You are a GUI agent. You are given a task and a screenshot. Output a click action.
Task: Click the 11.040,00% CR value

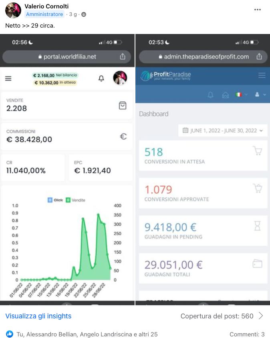(26, 170)
